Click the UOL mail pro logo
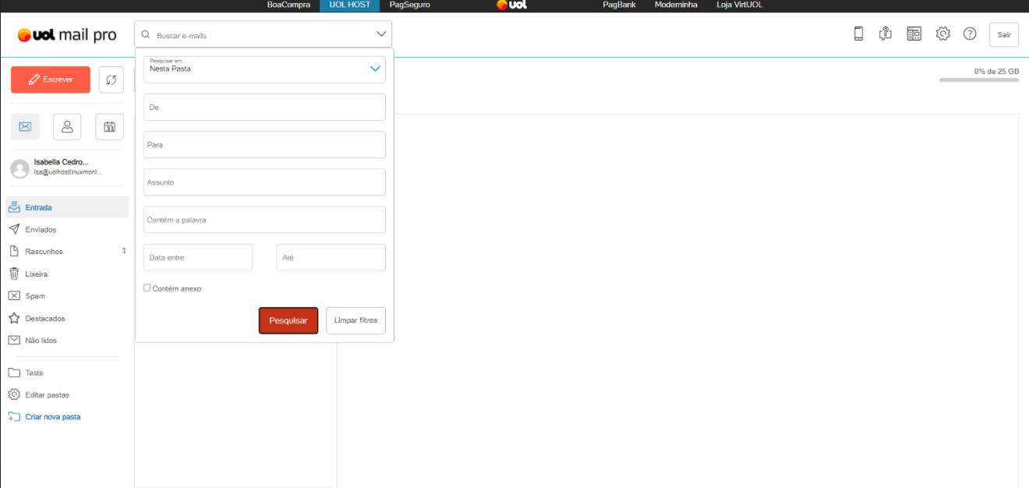This screenshot has height=488, width=1029. pyautogui.click(x=67, y=35)
